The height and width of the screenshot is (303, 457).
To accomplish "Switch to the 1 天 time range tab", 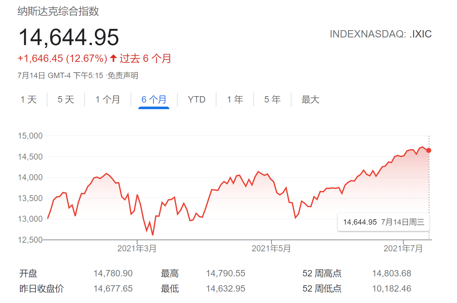I will [29, 100].
